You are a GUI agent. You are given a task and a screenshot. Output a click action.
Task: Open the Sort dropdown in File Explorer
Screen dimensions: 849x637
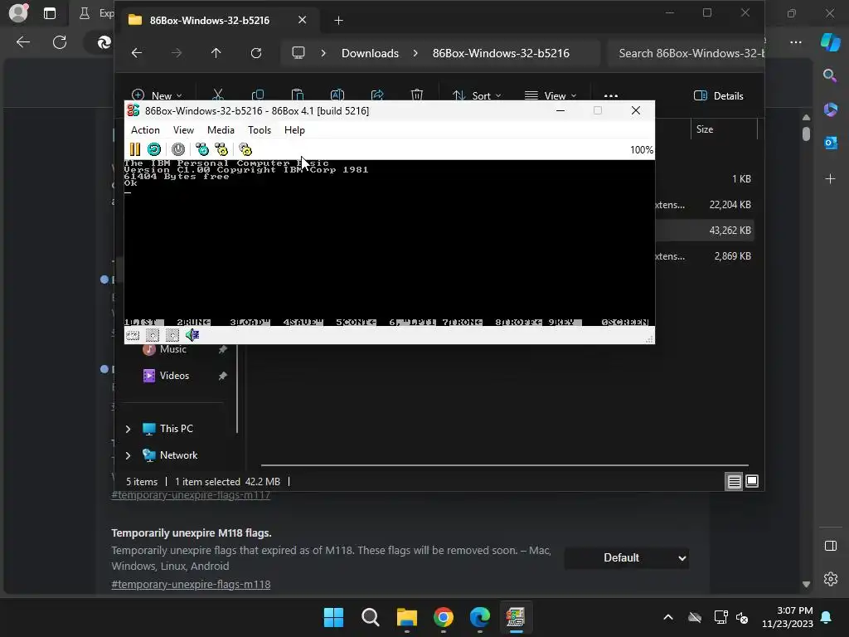click(x=477, y=96)
